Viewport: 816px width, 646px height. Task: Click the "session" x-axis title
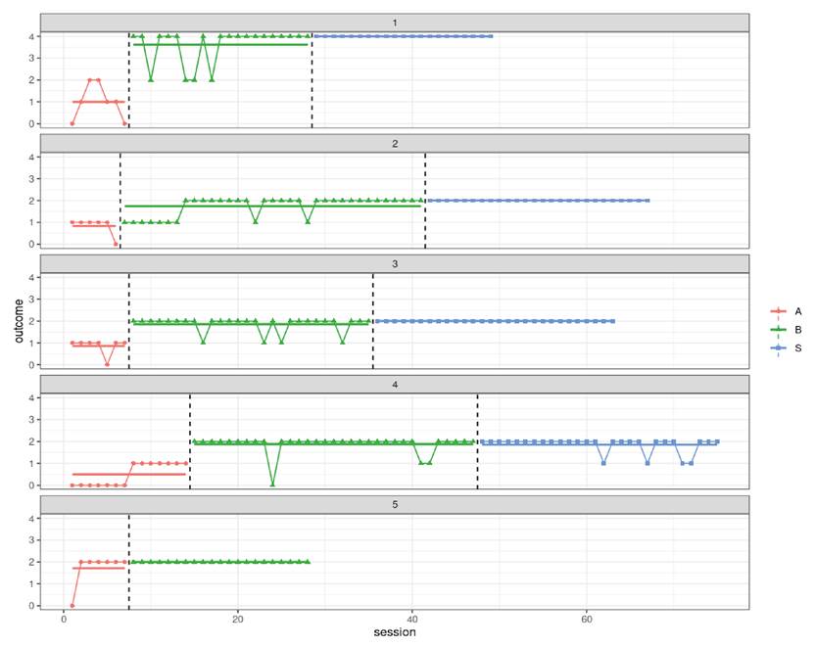pos(395,633)
